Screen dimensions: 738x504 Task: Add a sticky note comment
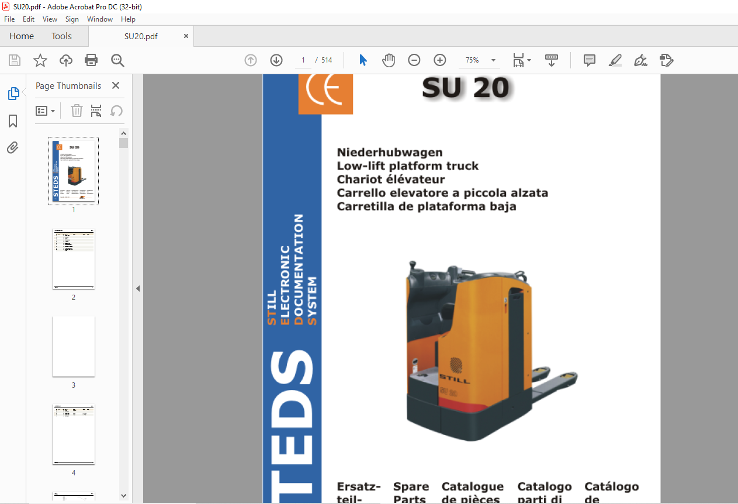pyautogui.click(x=590, y=60)
